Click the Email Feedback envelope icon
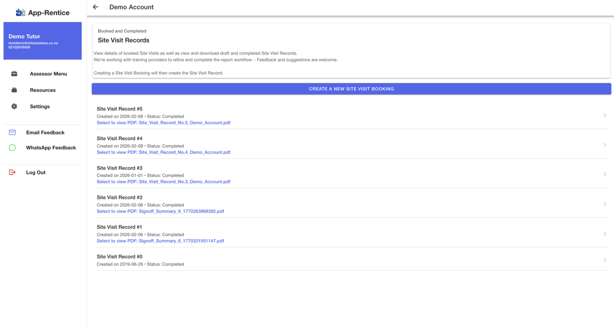 pyautogui.click(x=12, y=132)
